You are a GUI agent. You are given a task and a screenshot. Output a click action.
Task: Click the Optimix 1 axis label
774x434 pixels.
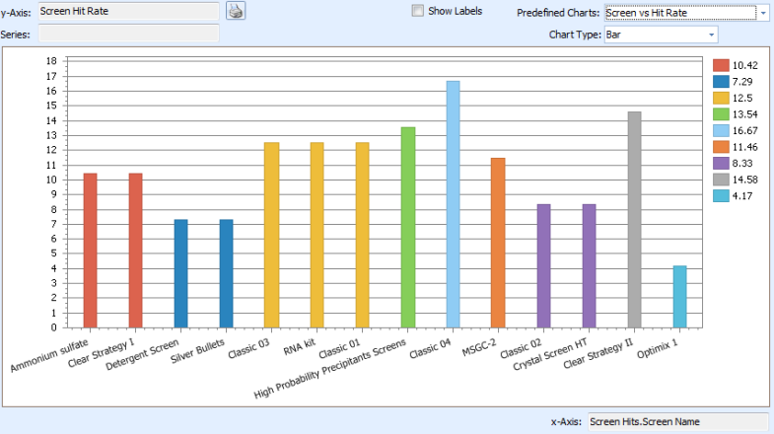pos(658,348)
